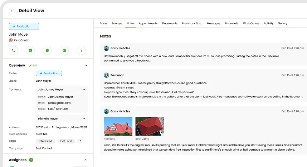Viewport: 307px width, 167px height.
Task: Open the Surveys tab
Action: click(117, 24)
